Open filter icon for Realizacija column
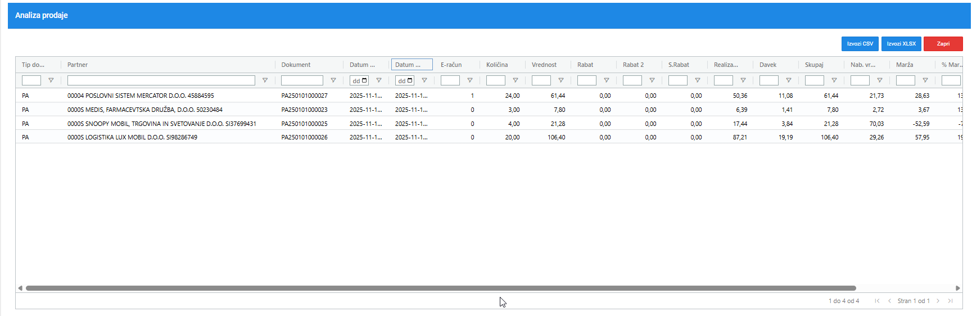The height and width of the screenshot is (316, 972). [743, 80]
